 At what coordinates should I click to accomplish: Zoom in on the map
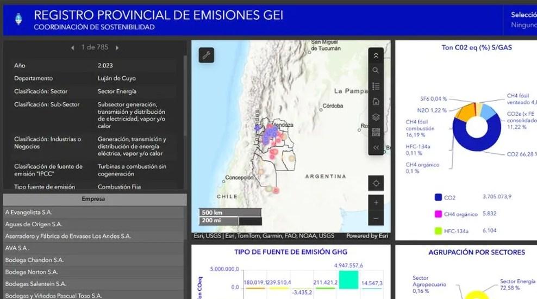[x=376, y=203]
